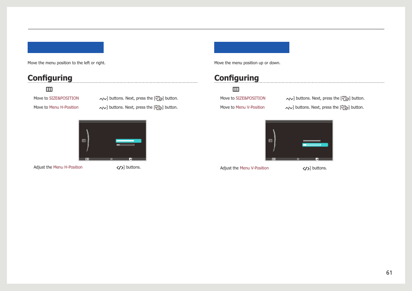Click SIZE&POSITION link above the Menu H-Position line
Image resolution: width=412 pixels, height=291 pixels.
pyautogui.click(x=64, y=98)
